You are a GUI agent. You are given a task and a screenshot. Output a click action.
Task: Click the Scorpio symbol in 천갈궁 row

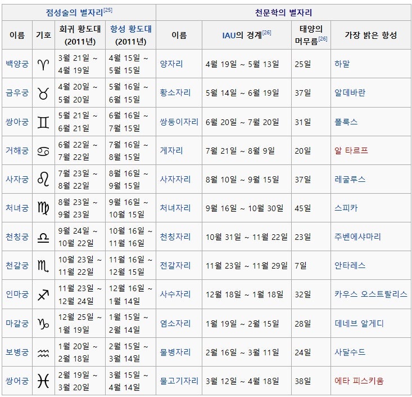point(43,266)
